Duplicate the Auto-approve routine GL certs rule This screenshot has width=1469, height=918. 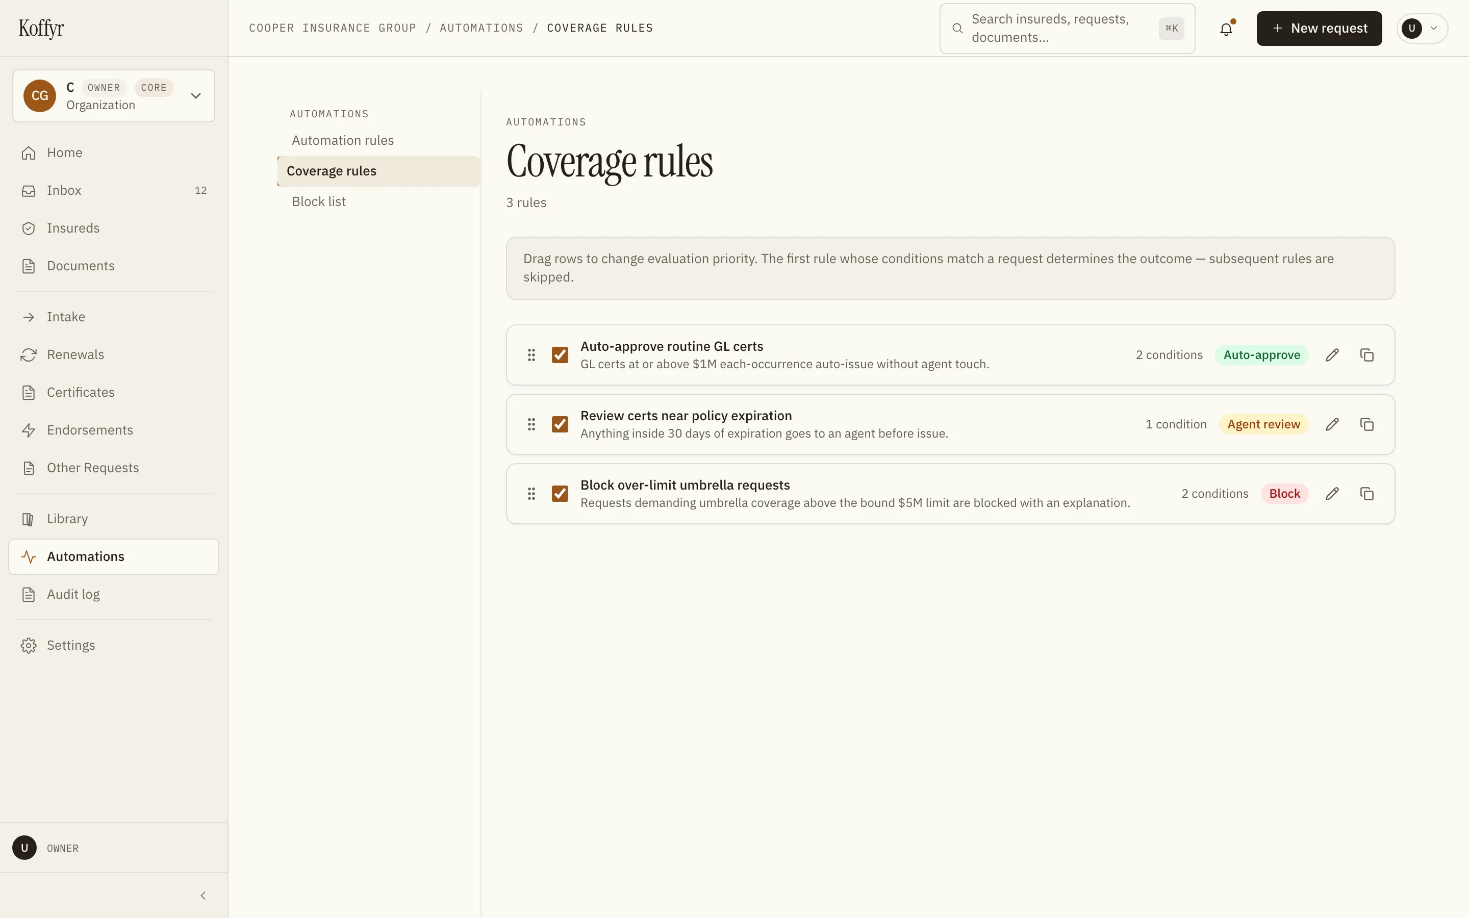[x=1366, y=355]
